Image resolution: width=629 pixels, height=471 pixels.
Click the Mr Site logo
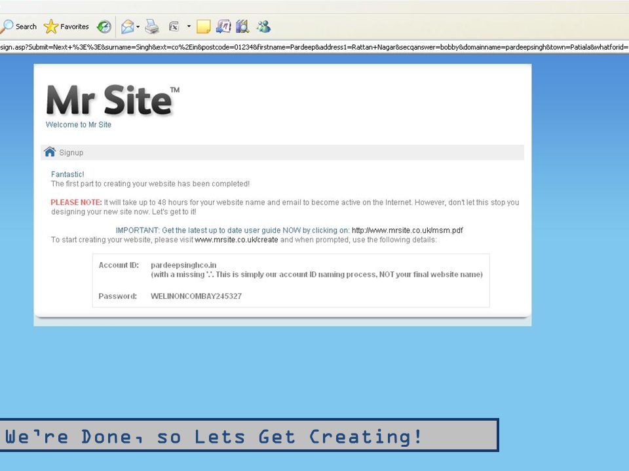pyautogui.click(x=113, y=100)
